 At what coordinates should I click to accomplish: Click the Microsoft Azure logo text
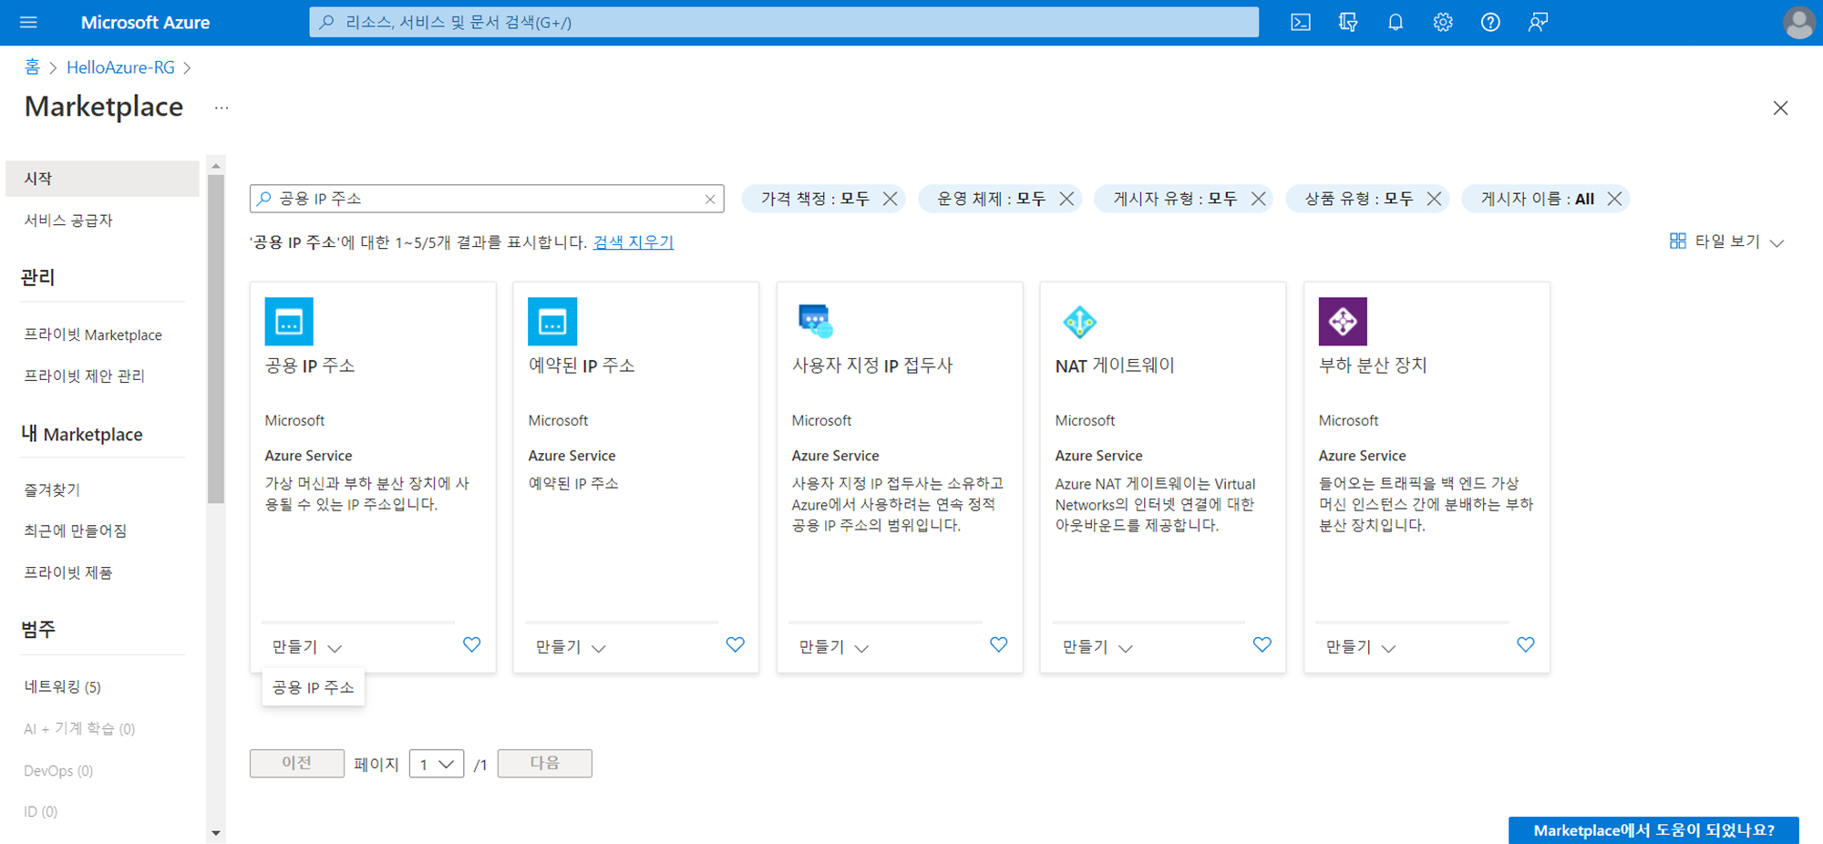145,22
